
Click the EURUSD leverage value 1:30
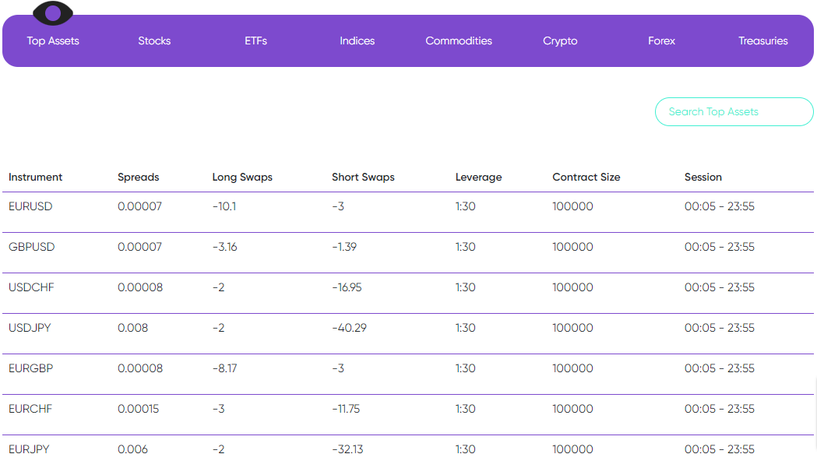pos(465,206)
